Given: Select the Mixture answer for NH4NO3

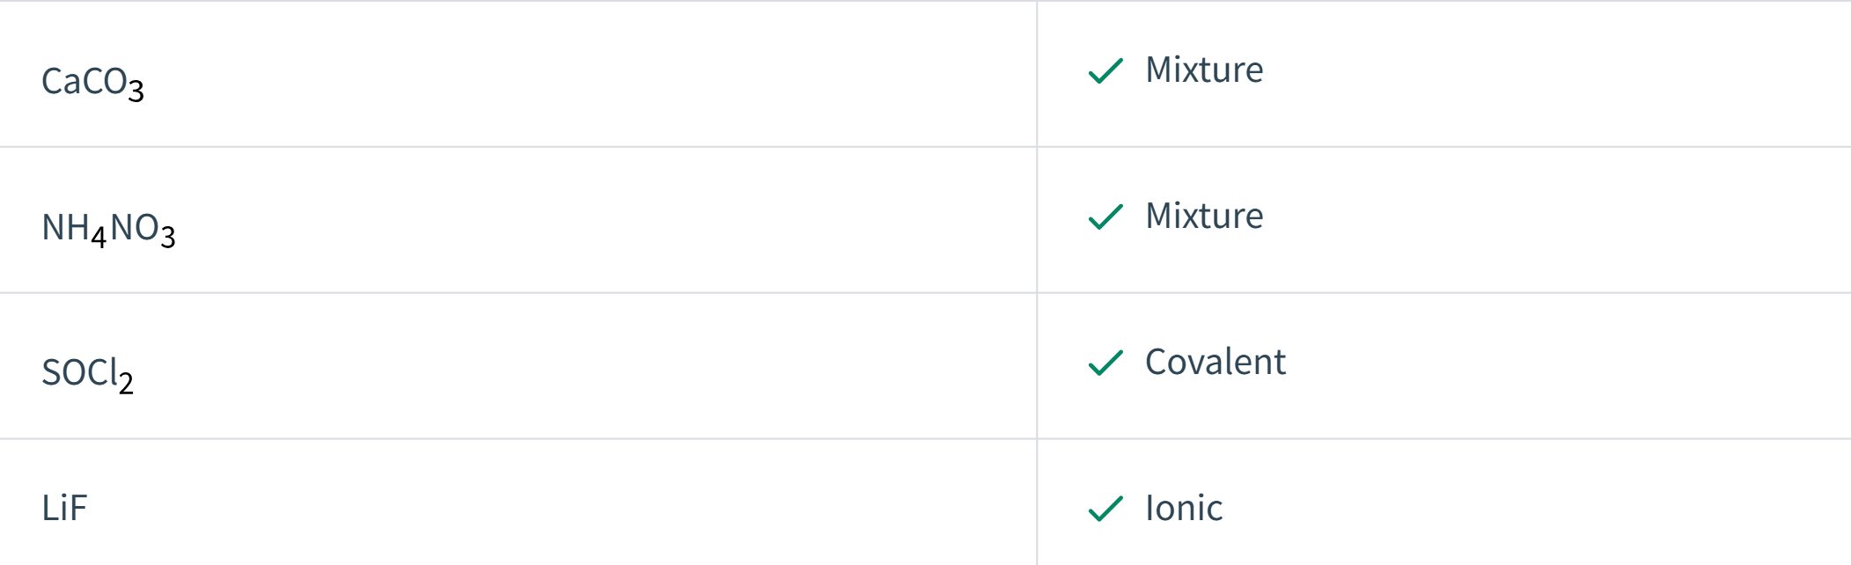Looking at the screenshot, I should [1203, 216].
